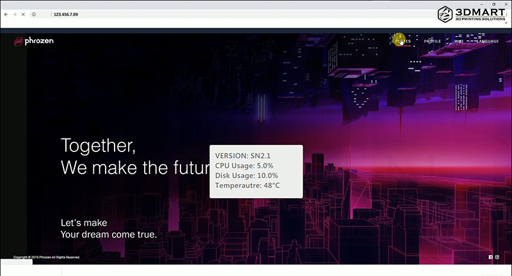Open the PLATES menu

tap(403, 42)
